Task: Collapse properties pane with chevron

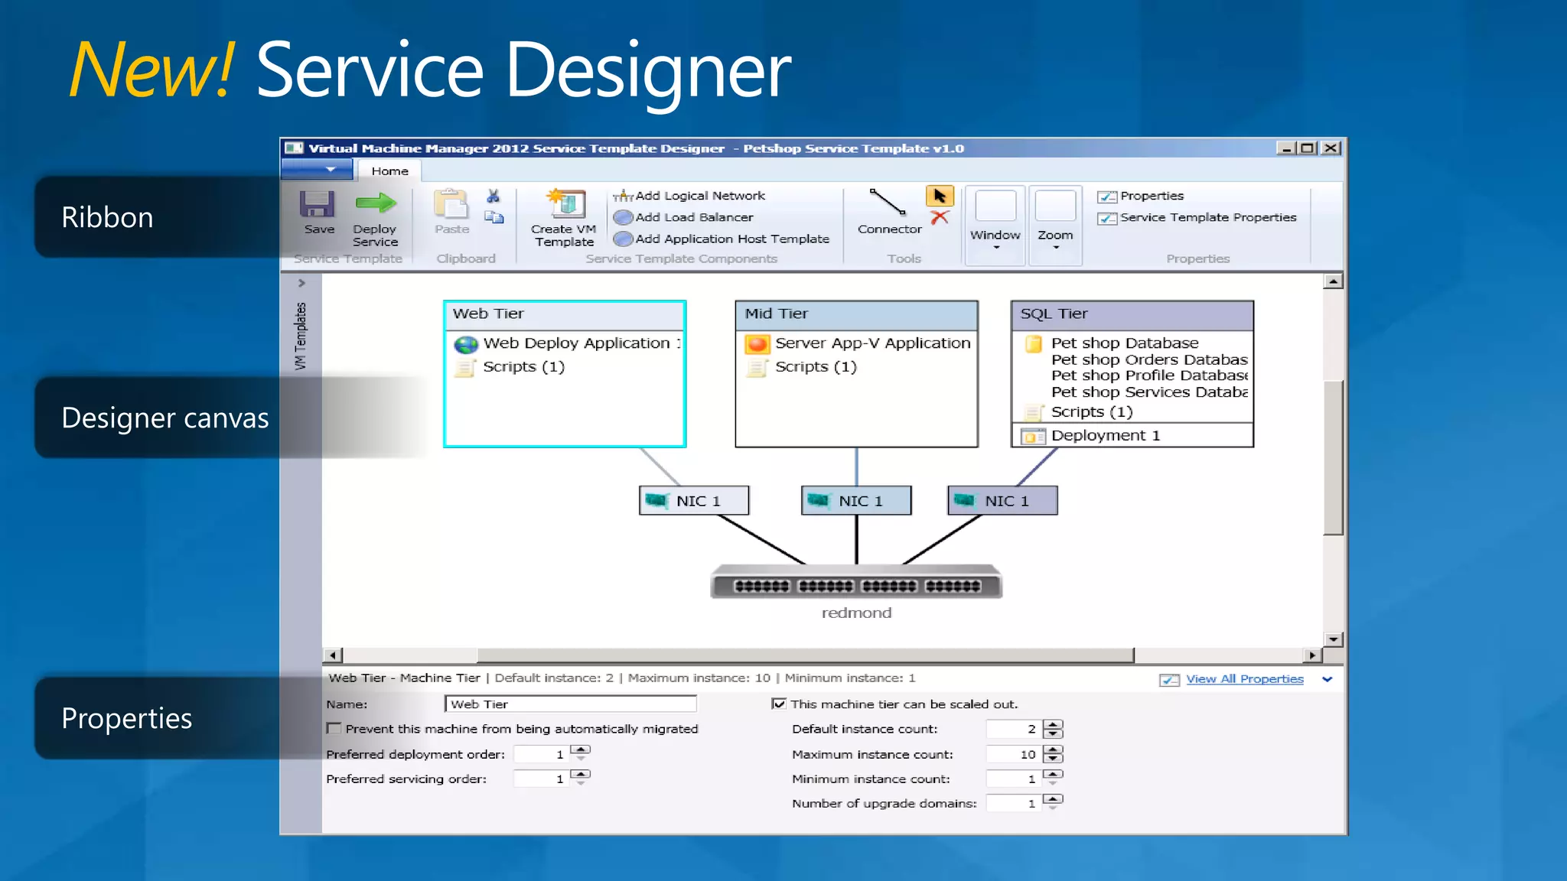Action: [x=1328, y=679]
